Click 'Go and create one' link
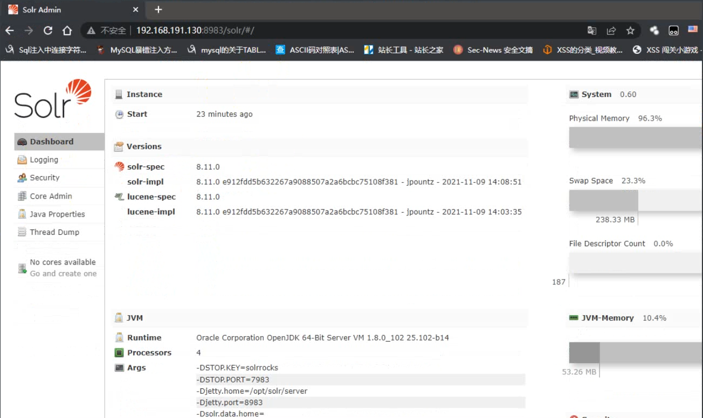Viewport: 703px width, 418px height. 63,274
